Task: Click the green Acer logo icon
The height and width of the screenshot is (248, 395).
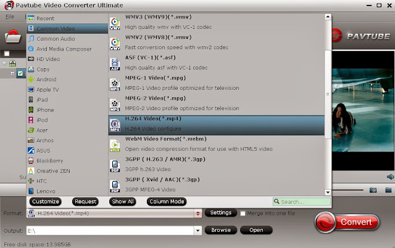Action: tap(31, 130)
